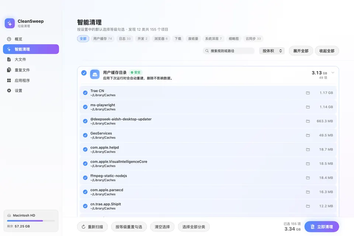Viewport: 354px width, 236px height.
Task: Reveal com.apple.parsecd folder via icon
Action: [x=308, y=192]
